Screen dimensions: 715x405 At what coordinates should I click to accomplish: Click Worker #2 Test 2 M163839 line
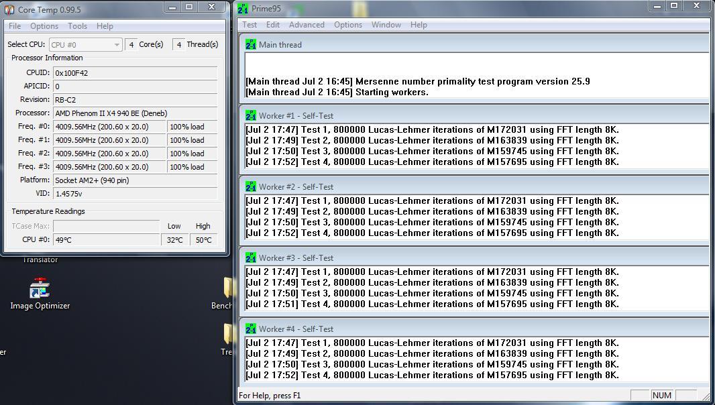click(432, 212)
